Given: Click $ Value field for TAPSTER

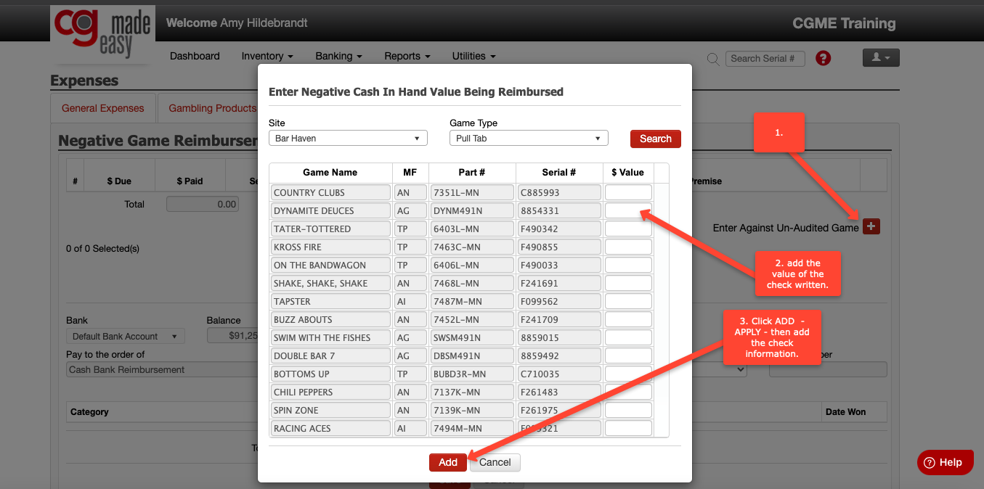Looking at the screenshot, I should 629,301.
